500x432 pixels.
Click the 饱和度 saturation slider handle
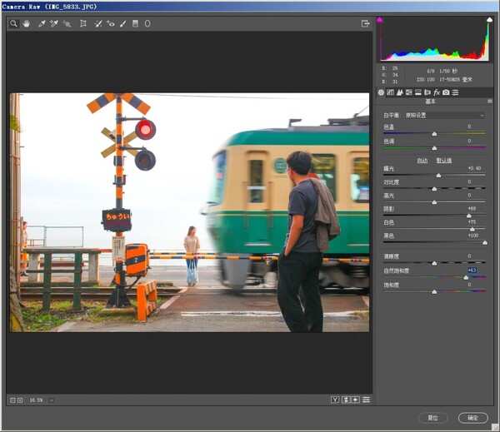tap(434, 292)
